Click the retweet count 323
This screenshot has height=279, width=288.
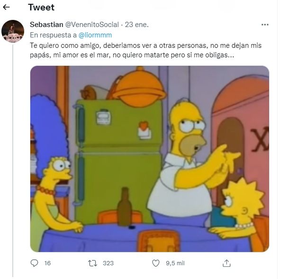tap(108, 263)
